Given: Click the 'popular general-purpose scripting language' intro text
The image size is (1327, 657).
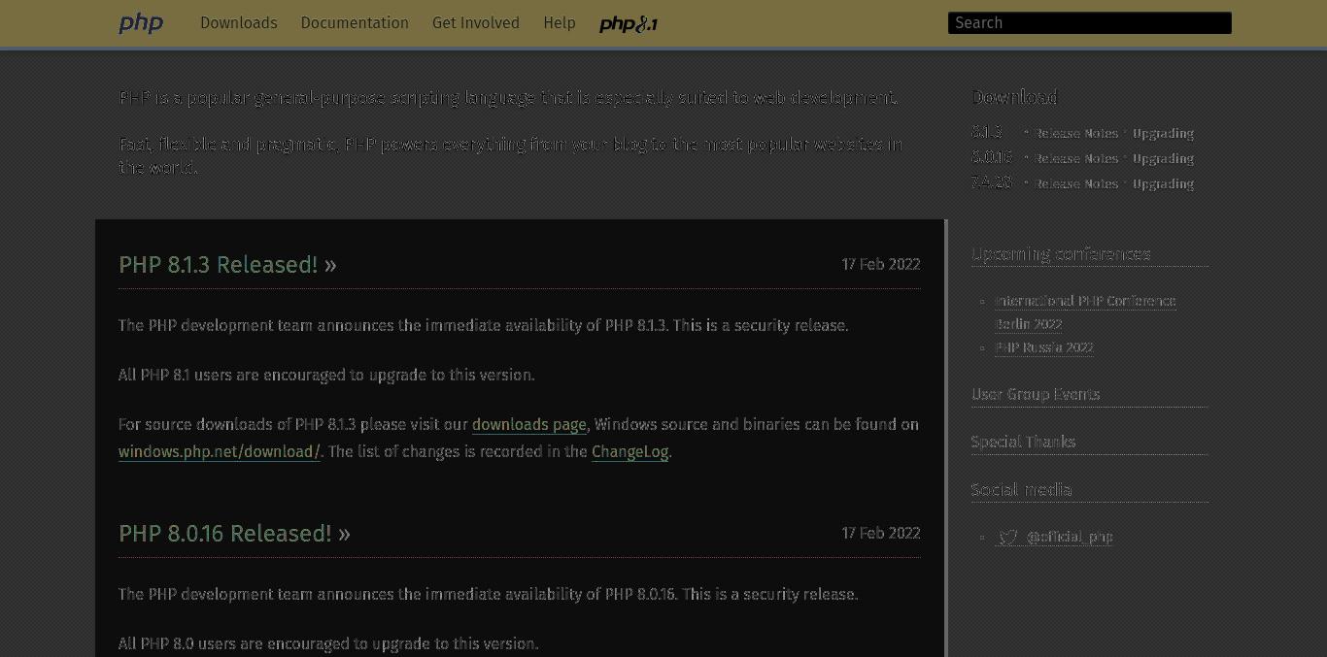Looking at the screenshot, I should tap(508, 97).
